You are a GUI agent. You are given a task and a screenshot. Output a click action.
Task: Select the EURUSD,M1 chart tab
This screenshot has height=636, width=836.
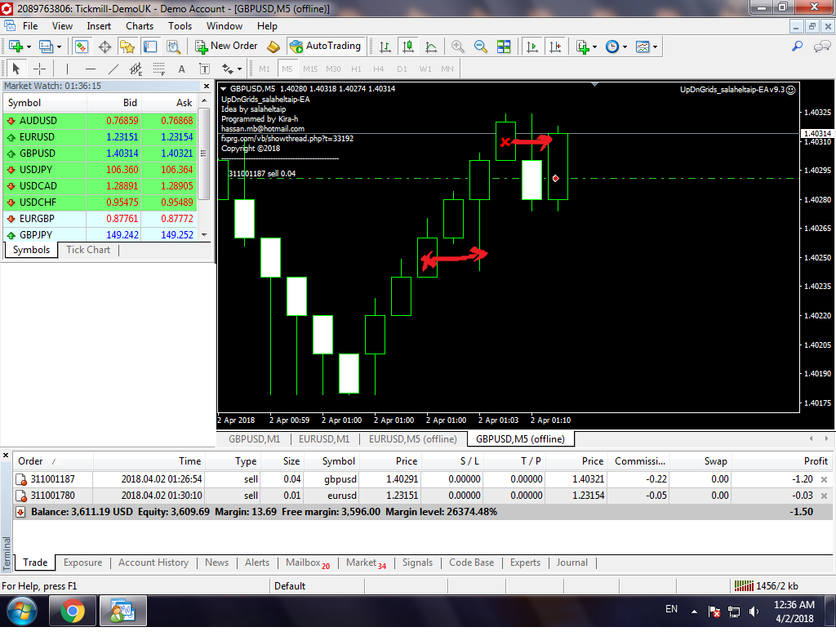point(323,439)
